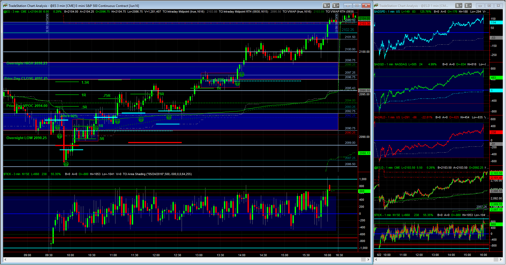The height and width of the screenshot is (265, 506).
Task: Click the '$ADRLD - 1 min US' header
Action: [x=387, y=117]
